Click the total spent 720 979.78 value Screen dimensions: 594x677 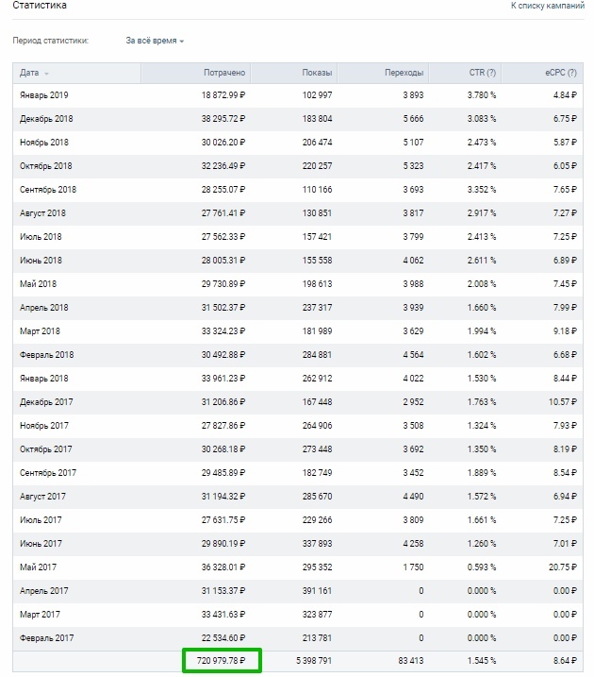(222, 661)
